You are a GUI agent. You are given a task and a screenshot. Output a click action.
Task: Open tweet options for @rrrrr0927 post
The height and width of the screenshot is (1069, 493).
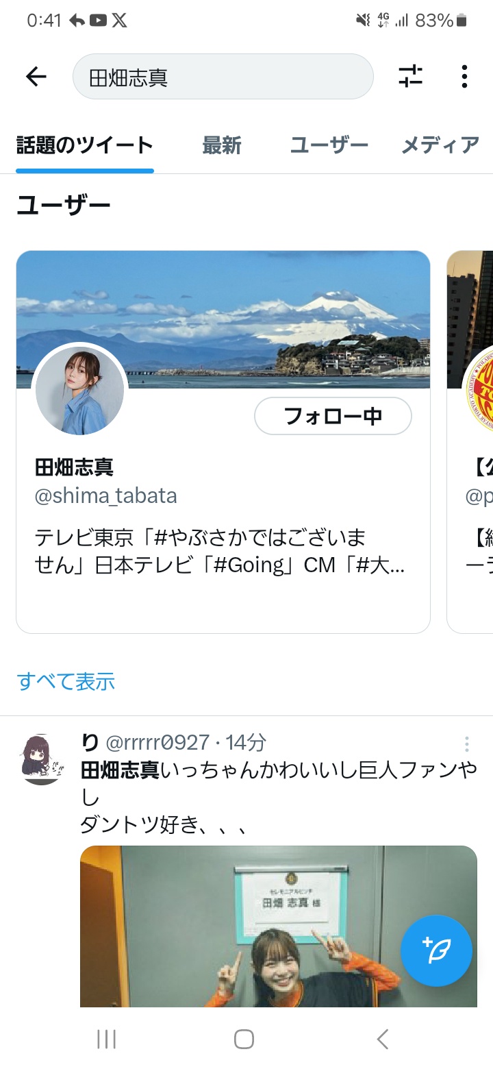coord(466,744)
